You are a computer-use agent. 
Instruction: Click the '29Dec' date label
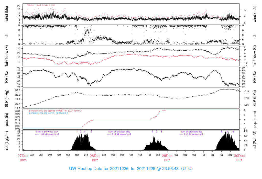click(167, 156)
